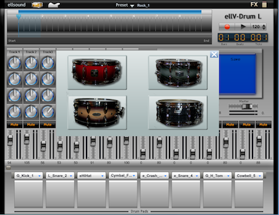This screenshot has height=215, width=279.
Task: Click Track 2 third-row knob
Action: 31,96
